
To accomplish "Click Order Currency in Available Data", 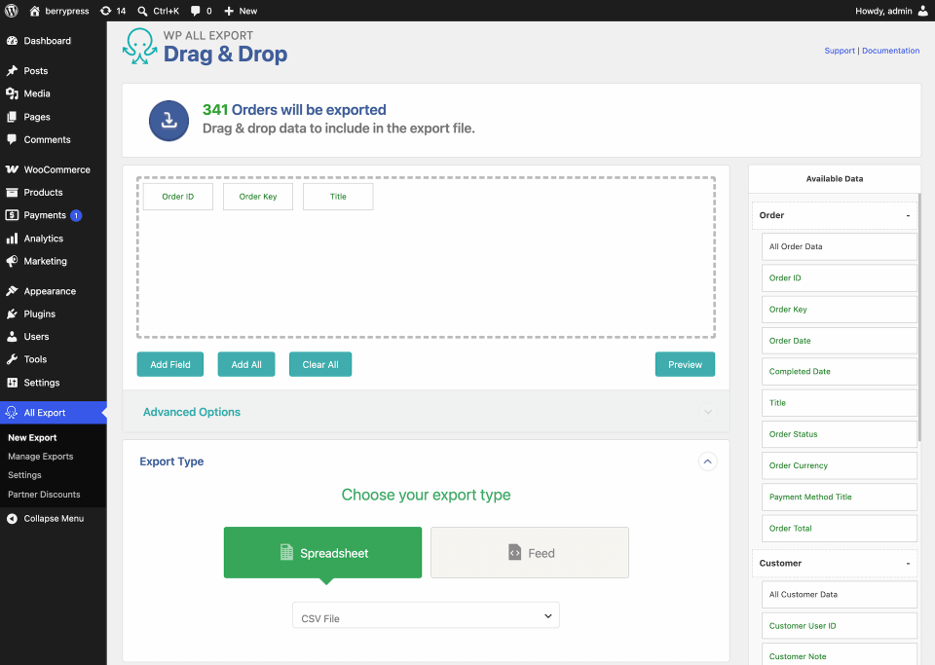I will pos(839,466).
